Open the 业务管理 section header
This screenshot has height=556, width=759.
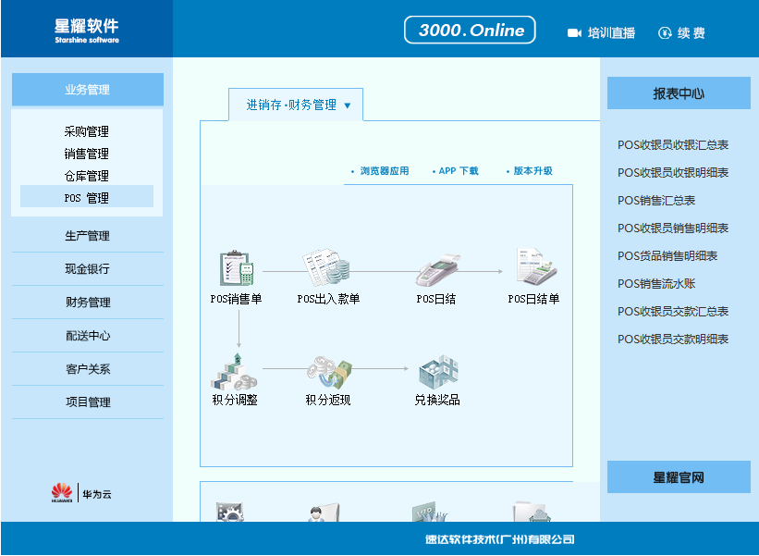[88, 90]
